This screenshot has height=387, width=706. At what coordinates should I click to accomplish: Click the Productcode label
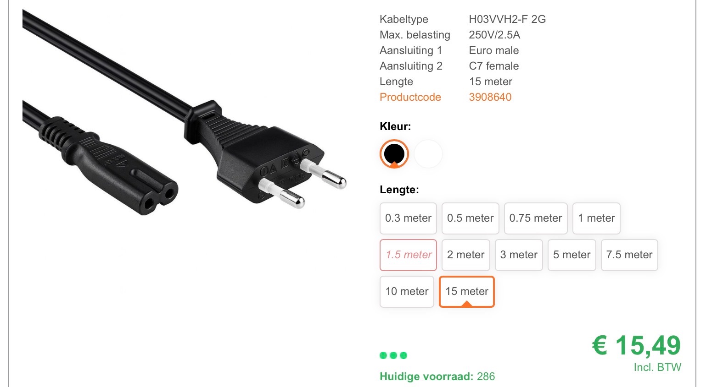click(410, 97)
